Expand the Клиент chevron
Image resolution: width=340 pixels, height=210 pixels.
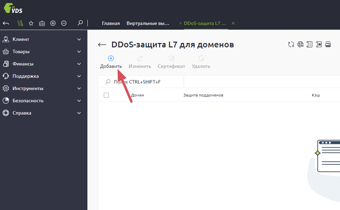point(79,40)
